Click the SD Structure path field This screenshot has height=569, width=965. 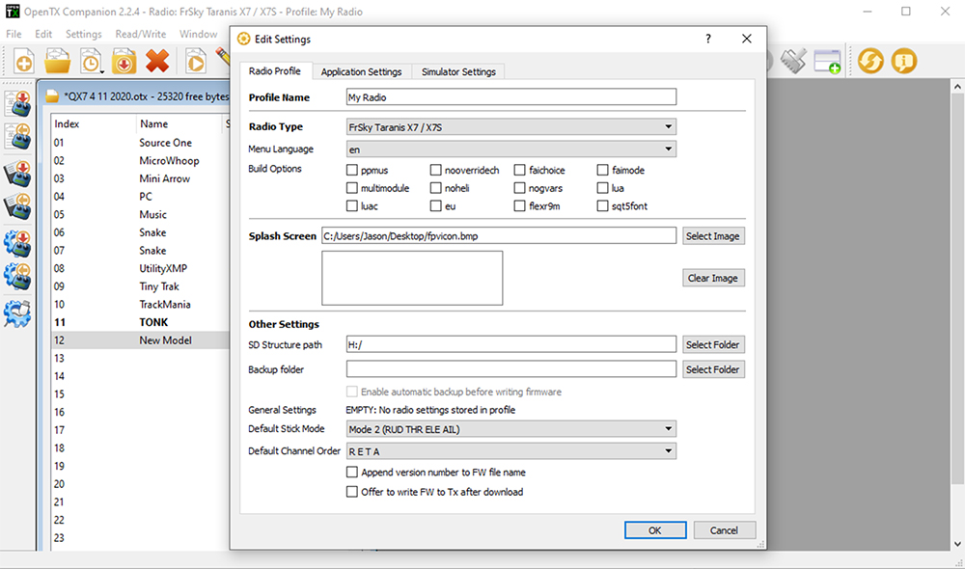(510, 344)
